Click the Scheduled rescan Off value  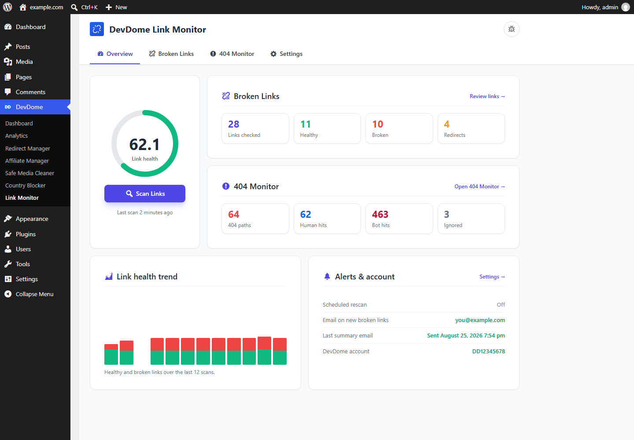501,304
